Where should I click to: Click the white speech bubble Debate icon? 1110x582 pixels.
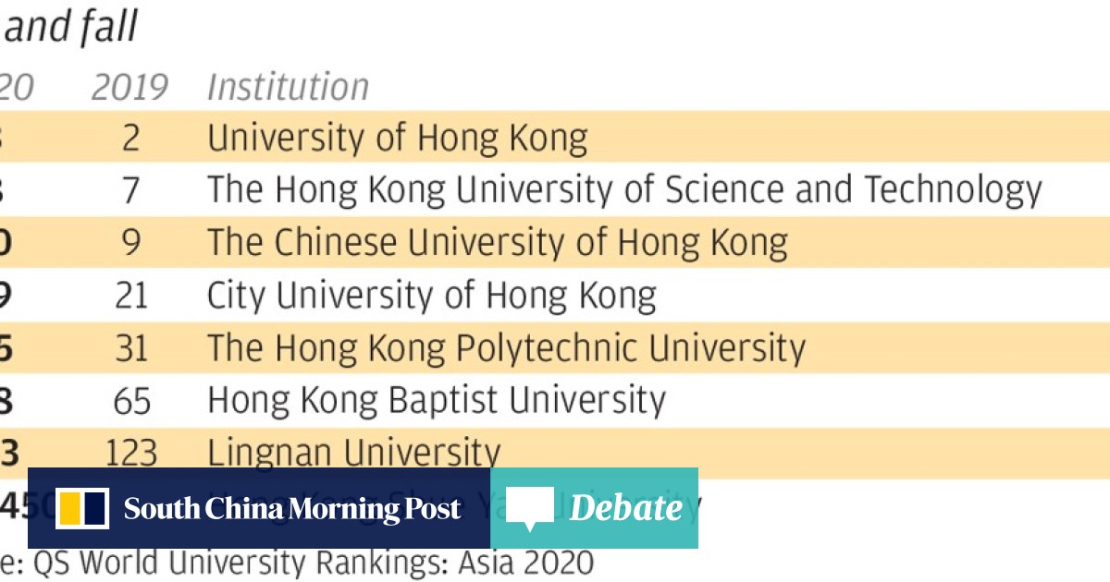coord(530,508)
